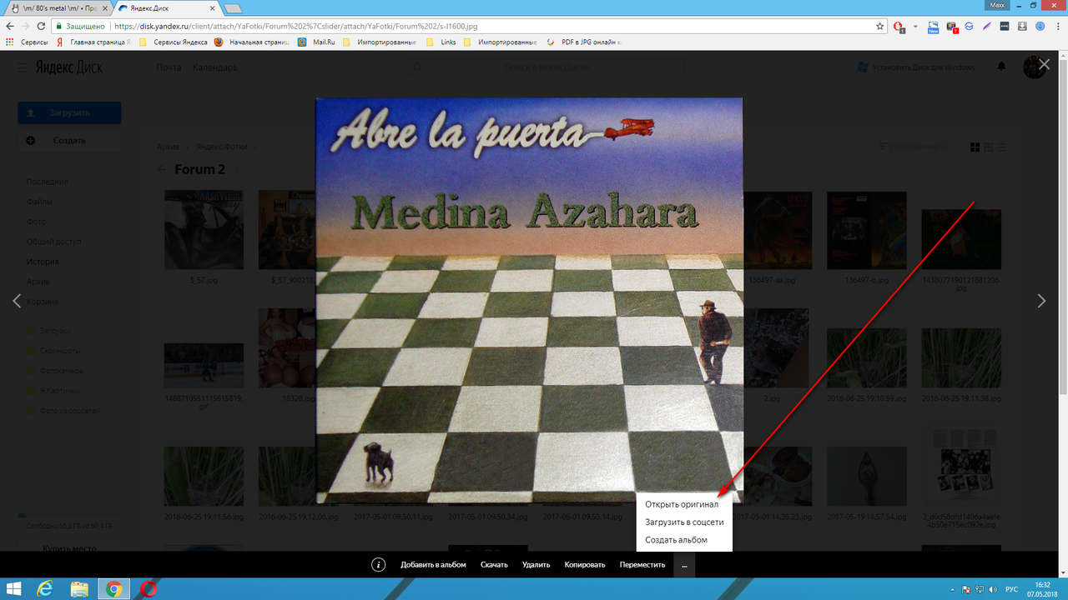Click the 'Защищено' secure site indicator
This screenshot has height=600, width=1068.
click(x=81, y=26)
